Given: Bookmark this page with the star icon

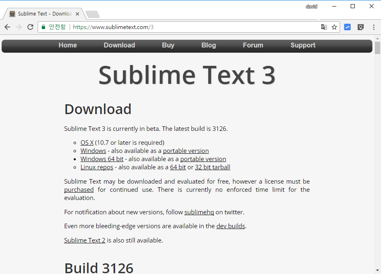Looking at the screenshot, I should click(x=334, y=27).
